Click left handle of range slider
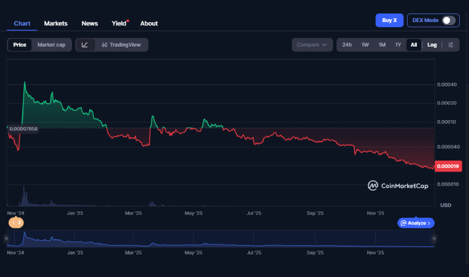Viewport: 469px width, 277px height. tap(7, 238)
